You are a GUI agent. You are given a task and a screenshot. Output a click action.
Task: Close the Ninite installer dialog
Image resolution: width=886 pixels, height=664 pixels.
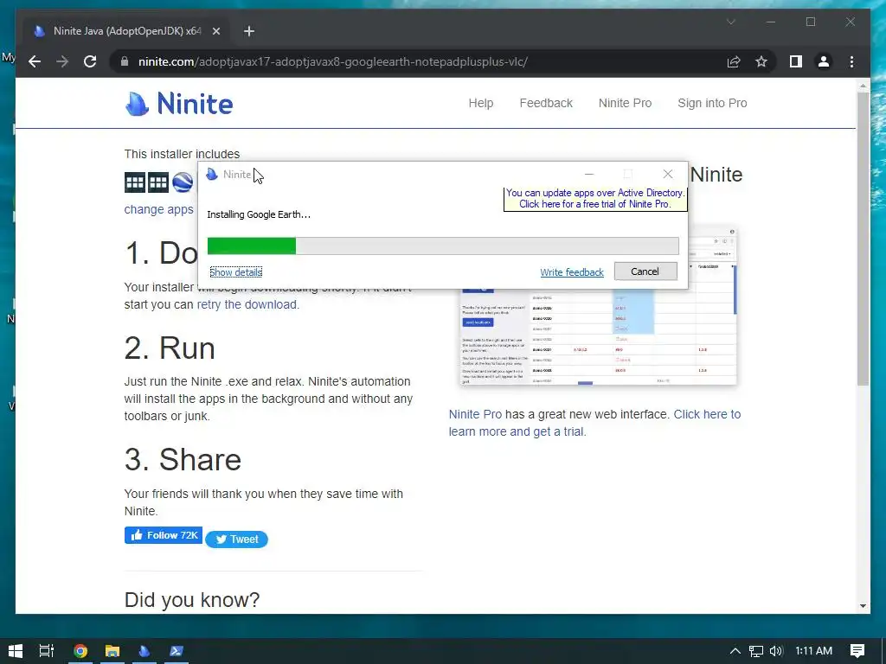click(668, 174)
